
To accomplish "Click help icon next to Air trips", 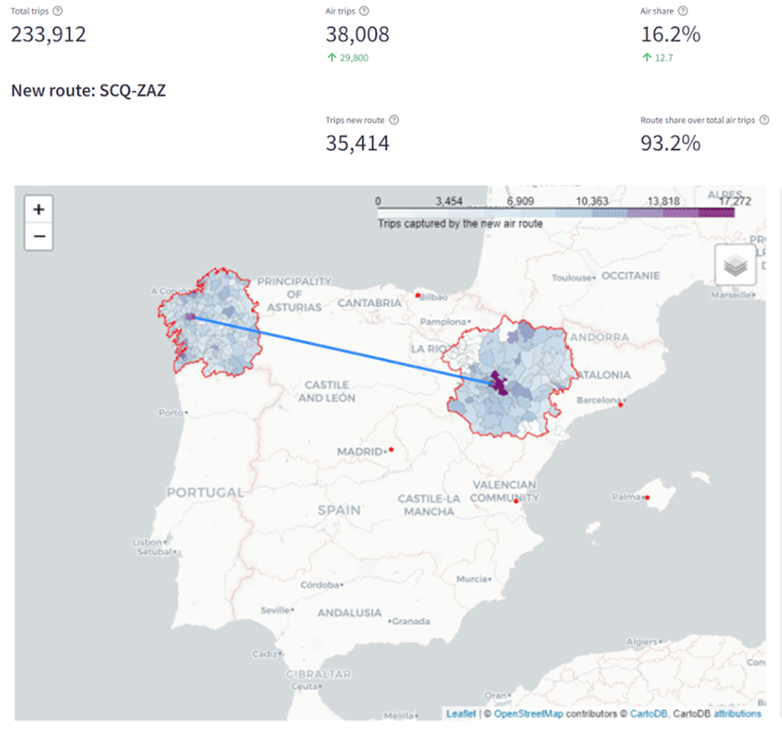I will [x=364, y=11].
